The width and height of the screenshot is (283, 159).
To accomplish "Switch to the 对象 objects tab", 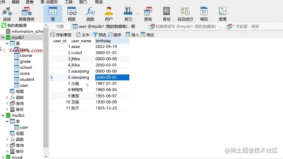I will 60,26.
